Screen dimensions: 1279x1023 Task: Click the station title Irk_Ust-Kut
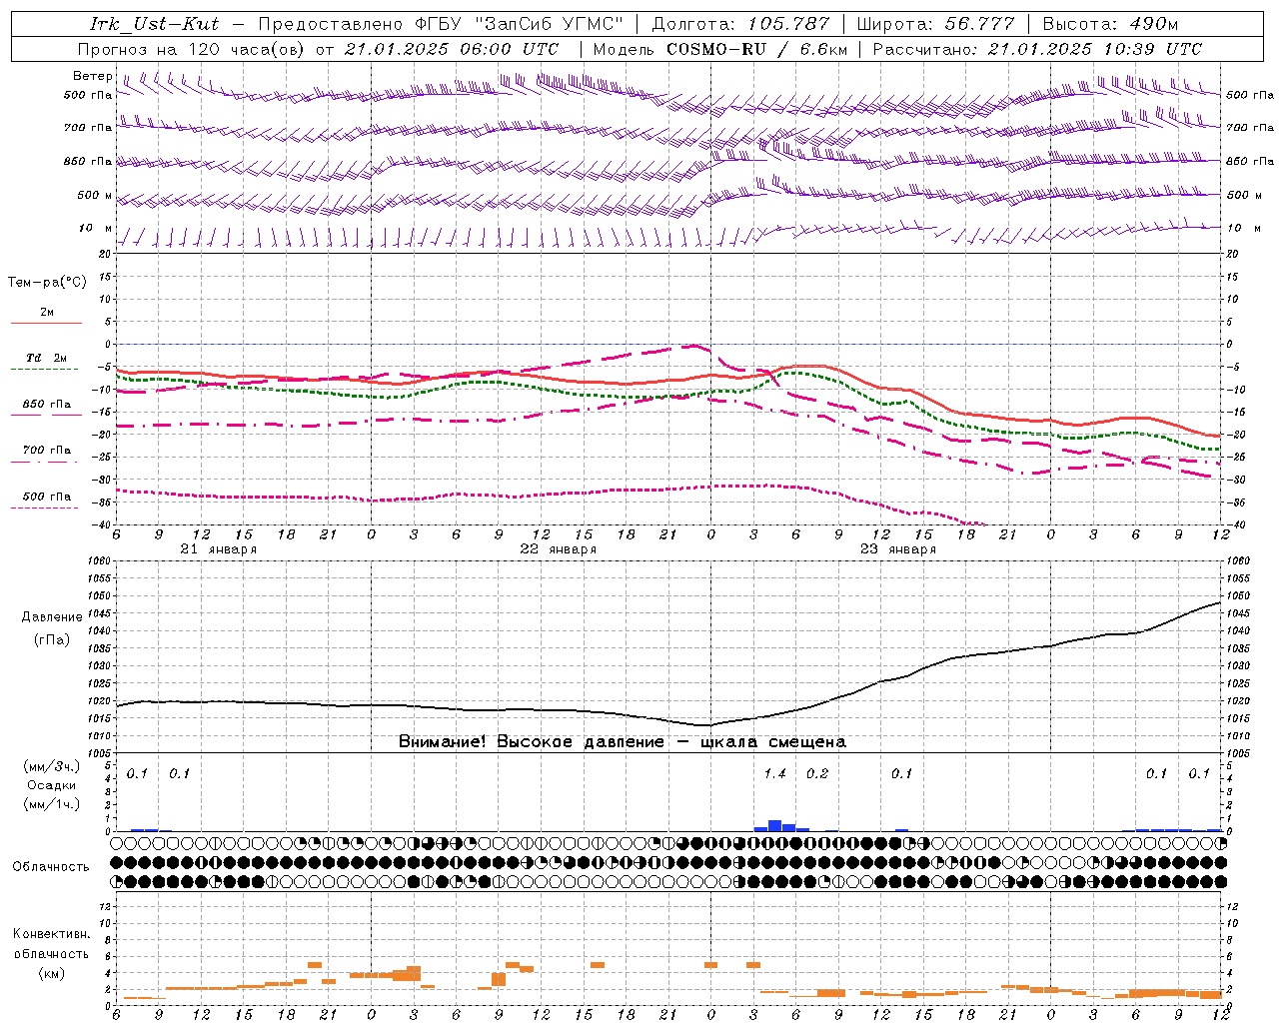(154, 23)
